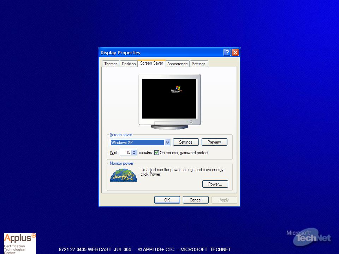
Task: Open screen saver Settings button
Action: click(186, 142)
